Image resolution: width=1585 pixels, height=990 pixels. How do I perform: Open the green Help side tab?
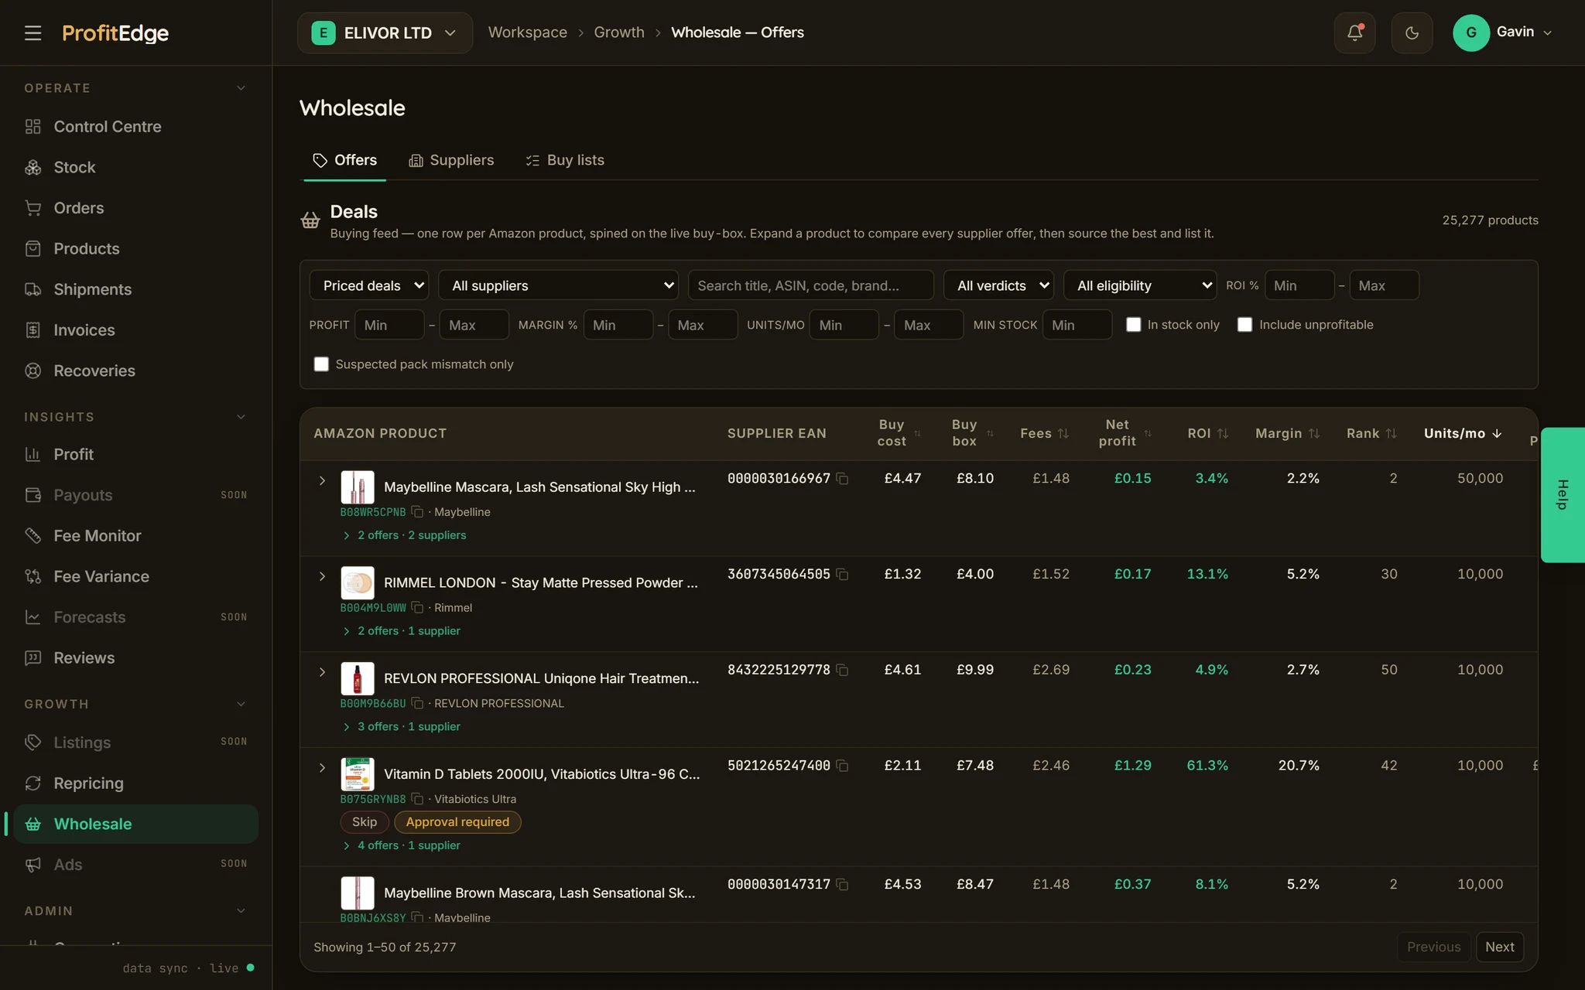pyautogui.click(x=1563, y=494)
